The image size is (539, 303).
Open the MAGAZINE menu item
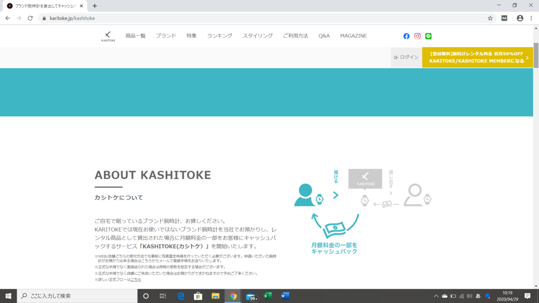click(353, 36)
